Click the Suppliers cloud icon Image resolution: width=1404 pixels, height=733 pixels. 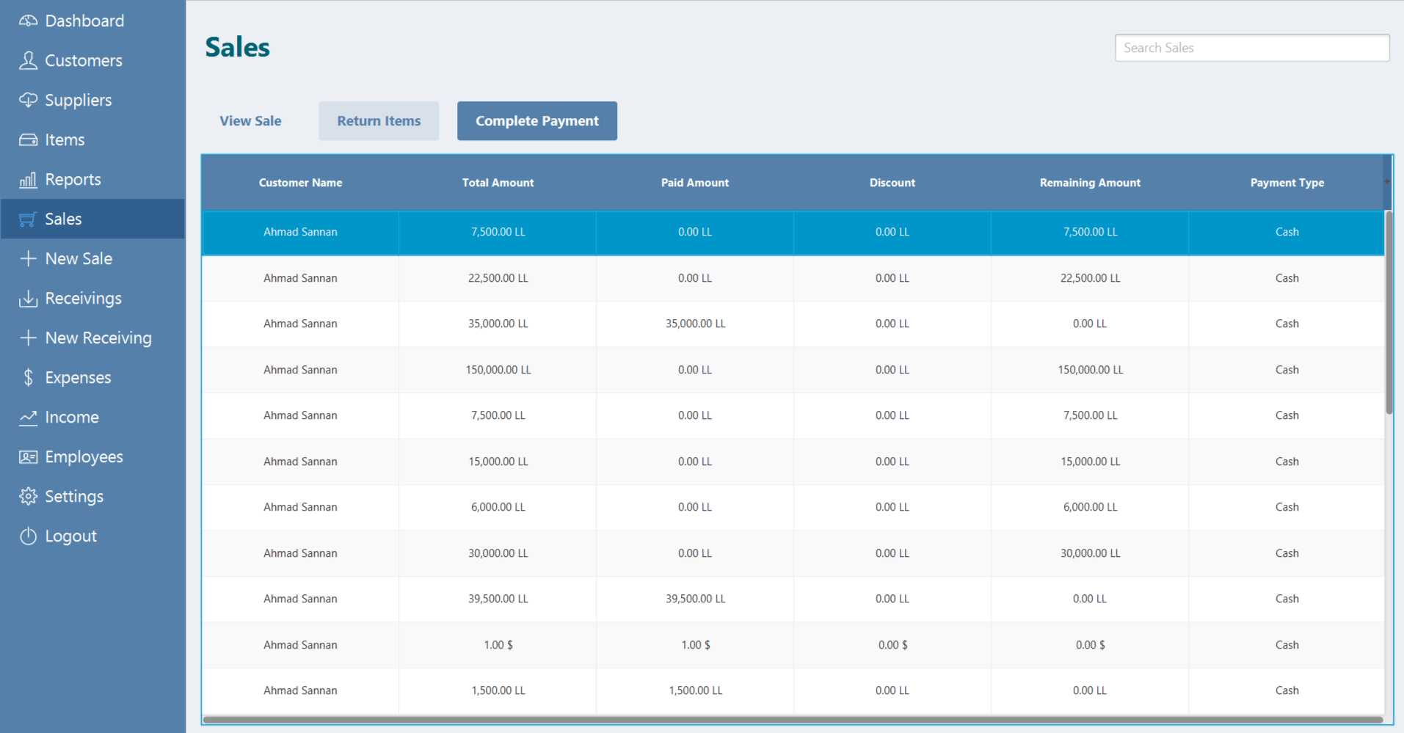click(x=28, y=100)
